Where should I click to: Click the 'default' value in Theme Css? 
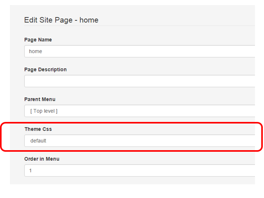38,141
